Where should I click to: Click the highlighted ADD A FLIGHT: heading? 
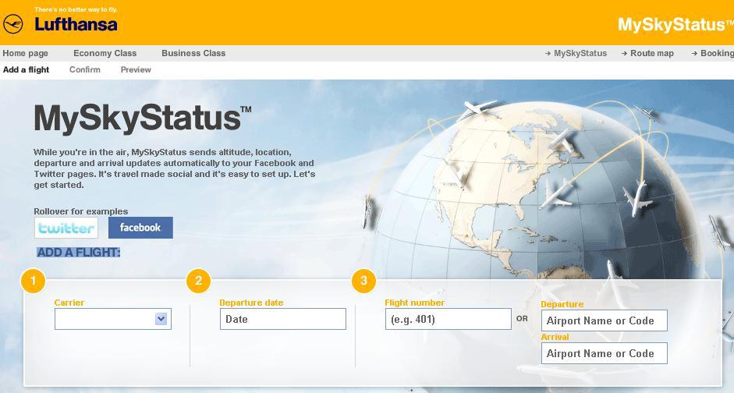(x=79, y=253)
